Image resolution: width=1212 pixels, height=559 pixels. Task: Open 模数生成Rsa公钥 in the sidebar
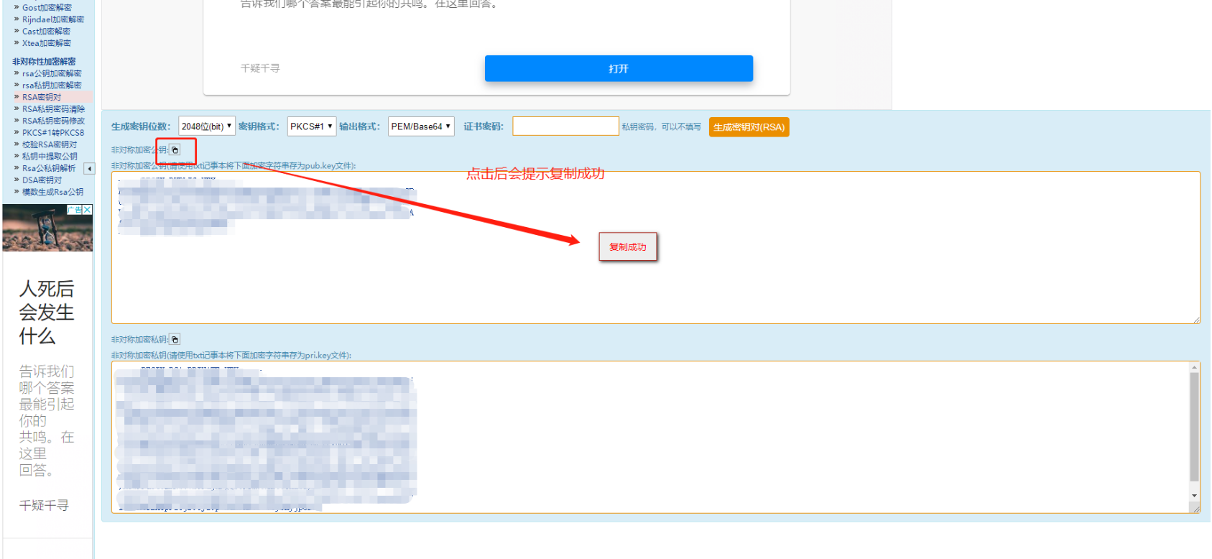coord(52,192)
